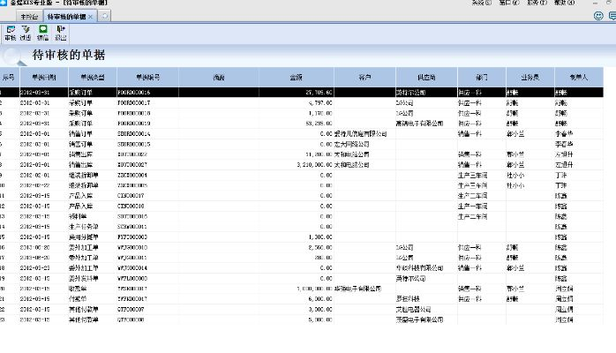Image resolution: width=616 pixels, height=353 pixels.
Task: Click the 单据编号 column header
Action: point(148,78)
